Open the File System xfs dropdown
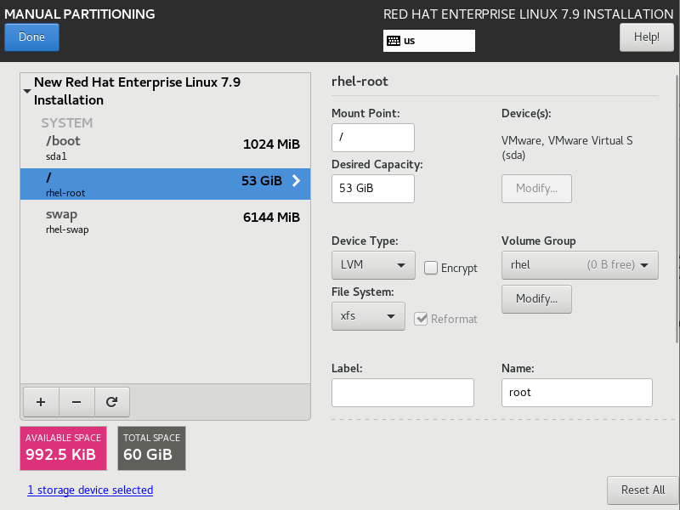Screen dimensions: 680x510 [368, 316]
